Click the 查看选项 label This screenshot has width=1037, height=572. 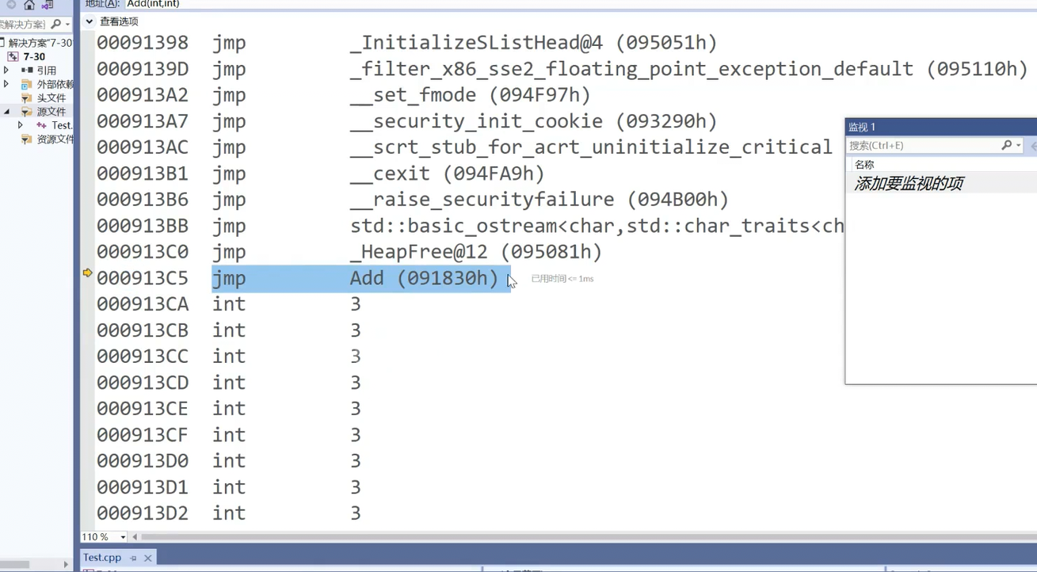click(x=119, y=21)
